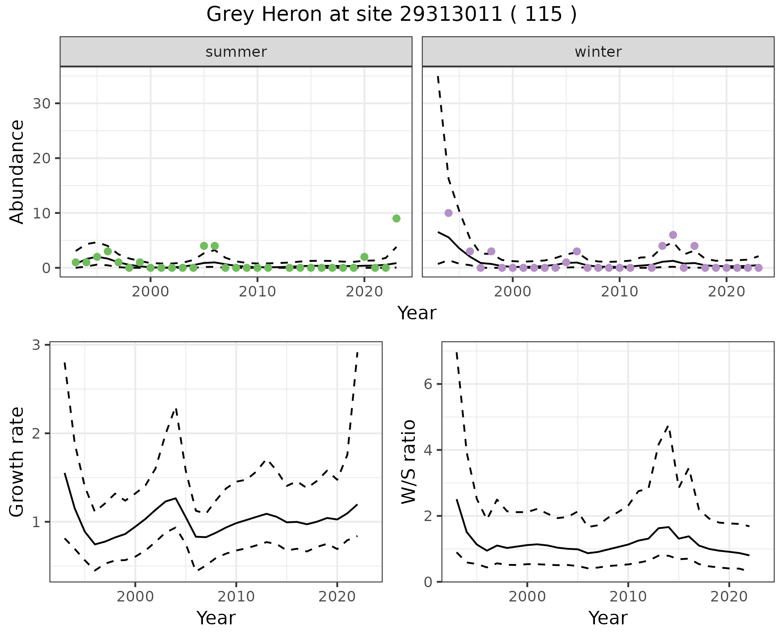This screenshot has height=637, width=784.
Task: Click the 2010 tick label in summer panel
Action: pos(257,292)
